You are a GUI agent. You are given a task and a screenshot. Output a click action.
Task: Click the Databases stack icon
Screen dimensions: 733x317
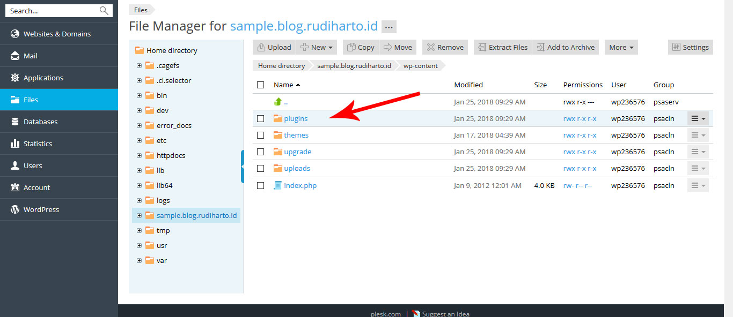tap(15, 122)
